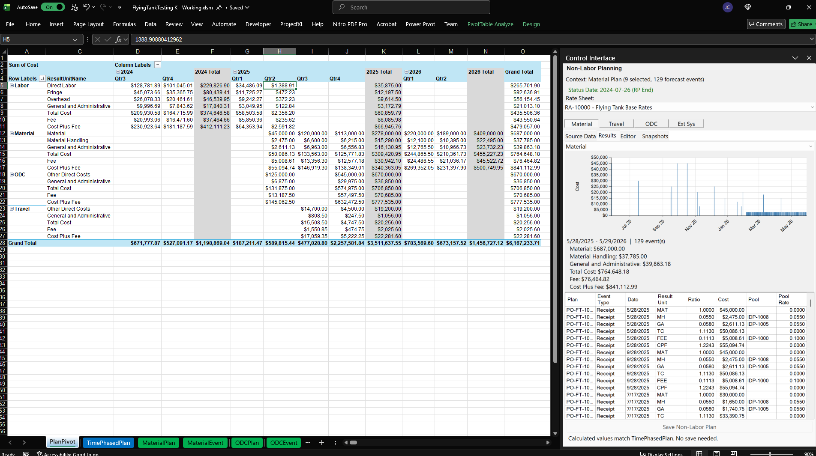Screen dimensions: 816x456
Task: Select Page Break Preview icon in status bar
Action: pyautogui.click(x=734, y=453)
